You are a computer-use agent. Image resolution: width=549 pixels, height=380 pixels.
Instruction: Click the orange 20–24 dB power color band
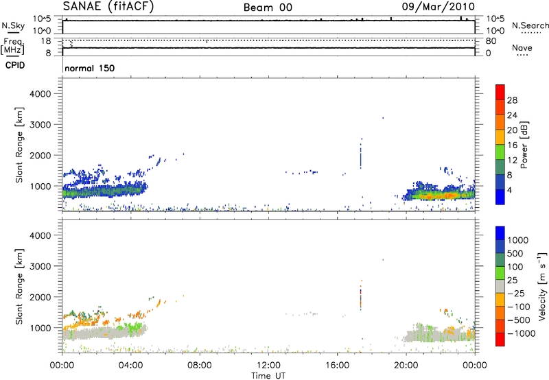500,122
